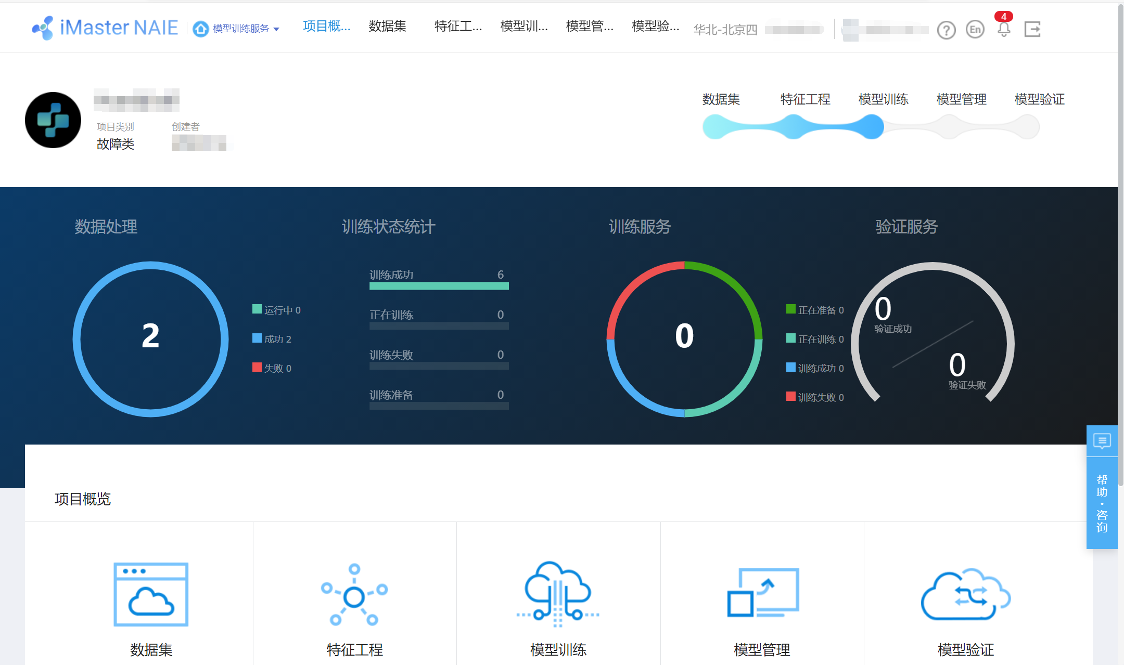
Task: Toggle the 训练失败 legend in 训练服务
Action: click(x=814, y=397)
